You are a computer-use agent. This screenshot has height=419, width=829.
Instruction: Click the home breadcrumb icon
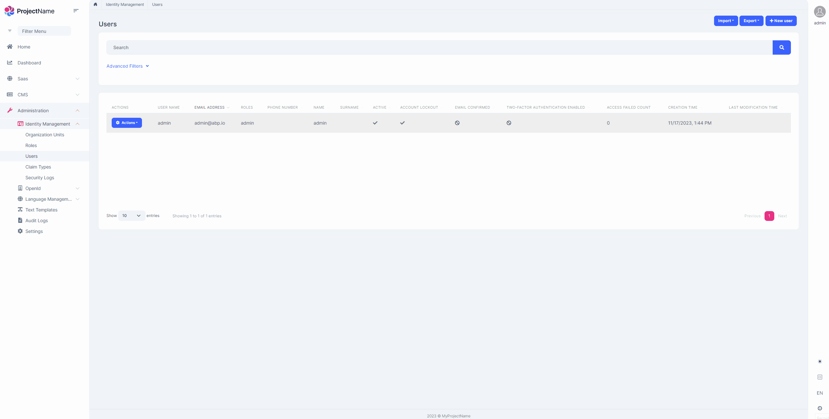tap(95, 5)
